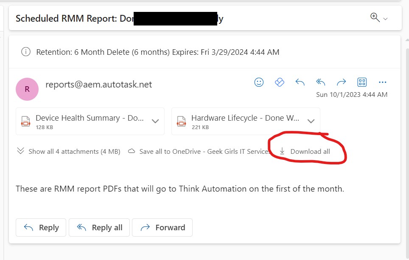Save all attachments to OneDrive
This screenshot has width=409, height=260.
click(x=199, y=152)
